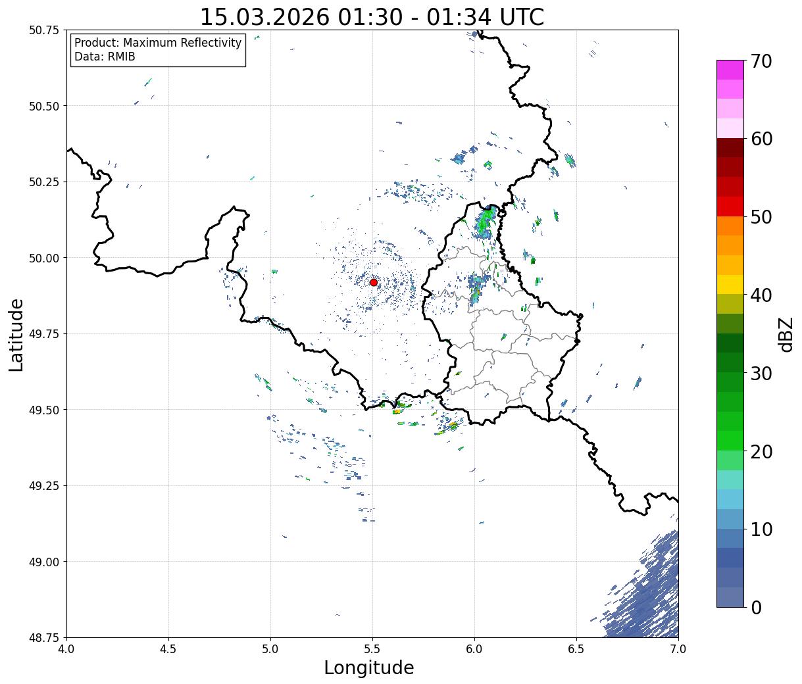The width and height of the screenshot is (802, 684).
Task: Click the longitude tick label 7.0
Action: point(678,649)
